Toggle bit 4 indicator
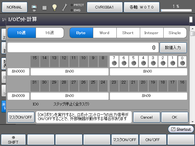The height and width of the screenshot is (146, 195). coord(143,63)
